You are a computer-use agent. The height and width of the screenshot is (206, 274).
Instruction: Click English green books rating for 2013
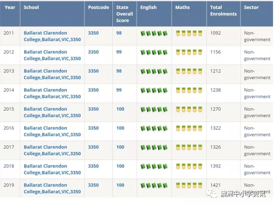tap(154, 71)
